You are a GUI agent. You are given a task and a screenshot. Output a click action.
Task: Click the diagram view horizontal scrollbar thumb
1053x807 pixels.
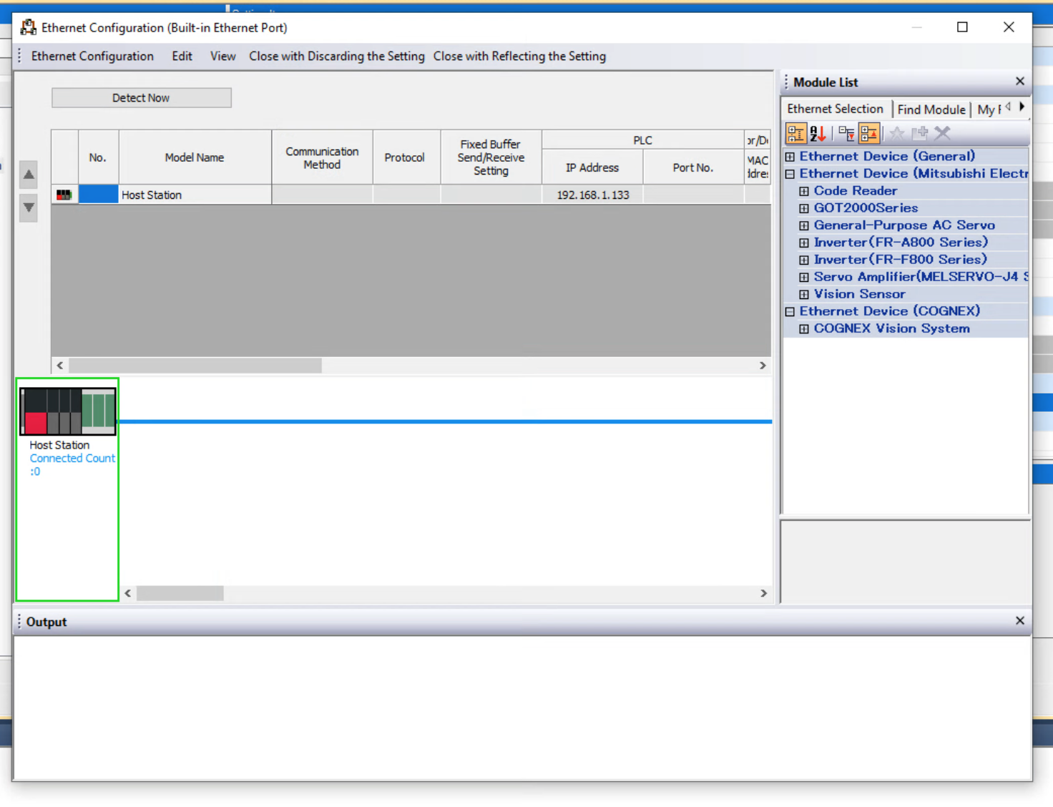tap(180, 593)
